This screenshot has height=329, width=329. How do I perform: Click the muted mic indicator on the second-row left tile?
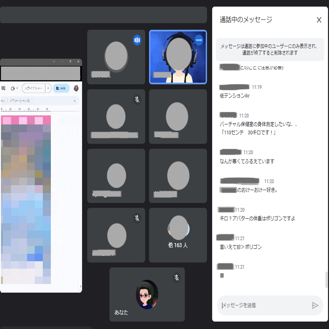tap(137, 100)
